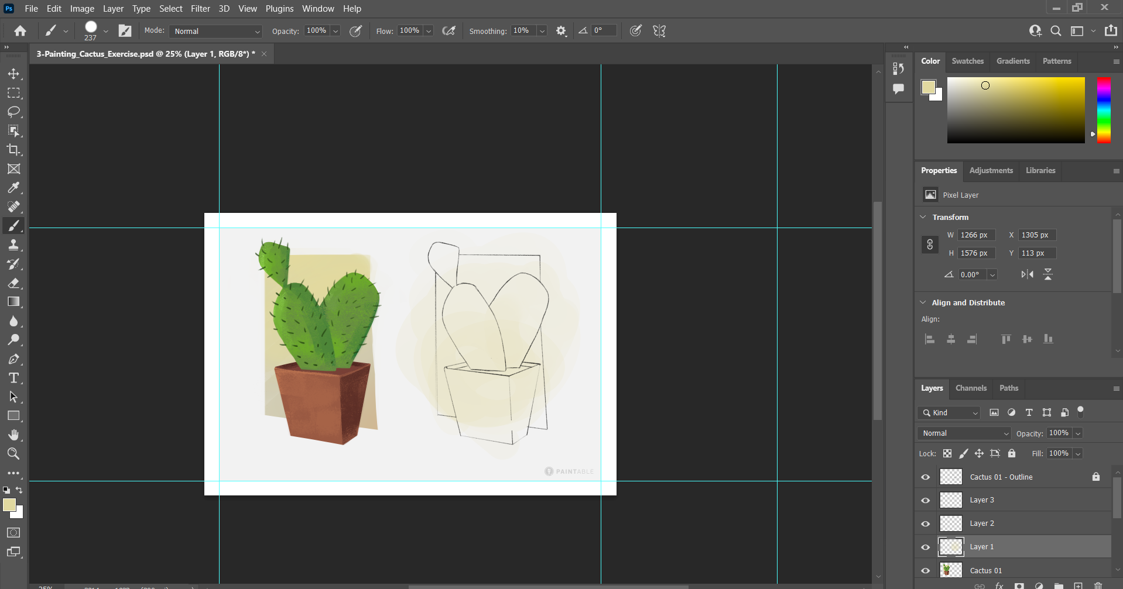Image resolution: width=1123 pixels, height=589 pixels.
Task: Open the blend Mode dropdown in options bar
Action: 214,31
